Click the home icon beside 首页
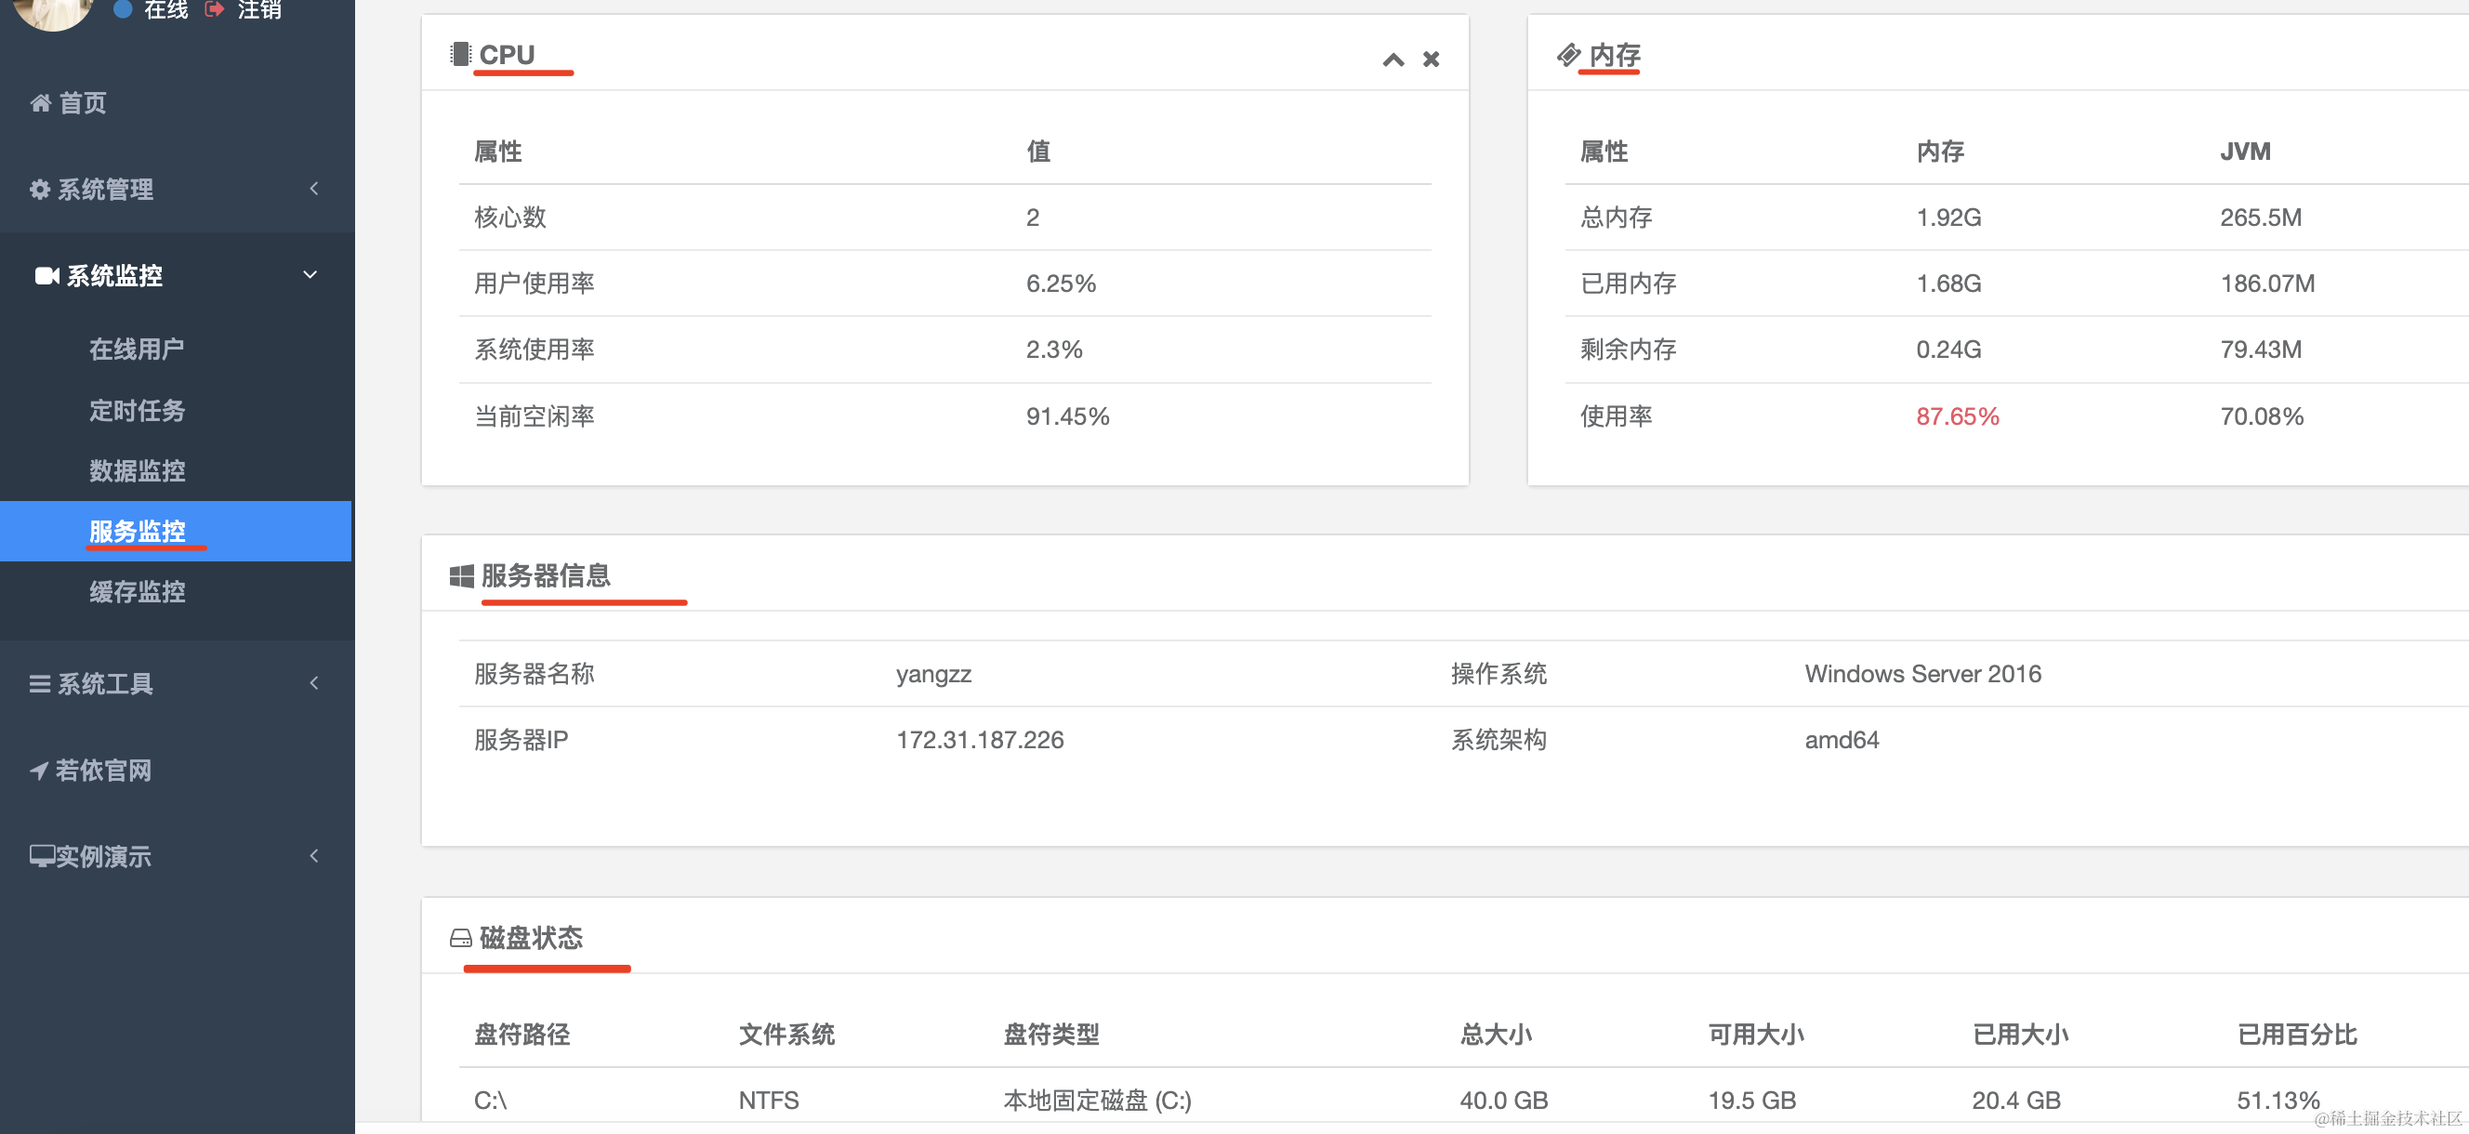The height and width of the screenshot is (1134, 2469). (x=40, y=102)
